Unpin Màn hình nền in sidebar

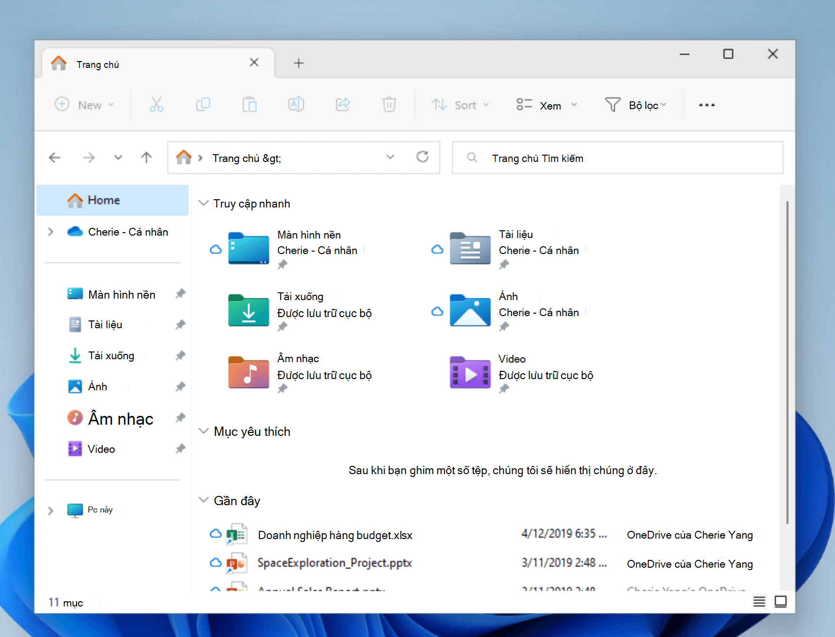coord(180,294)
